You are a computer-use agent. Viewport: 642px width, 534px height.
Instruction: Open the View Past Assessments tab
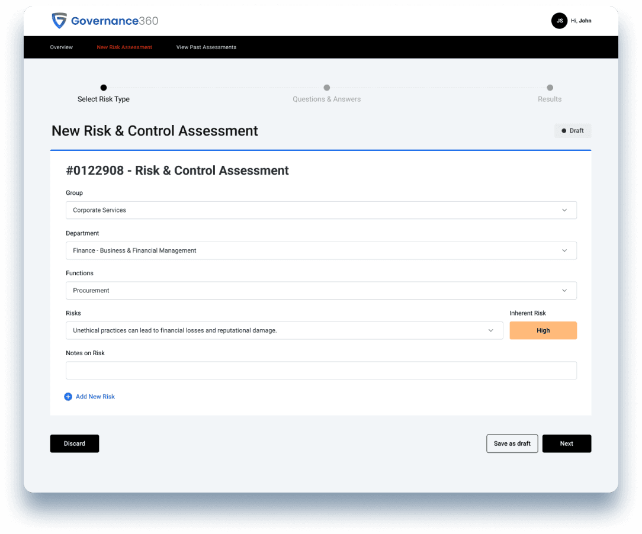point(206,47)
